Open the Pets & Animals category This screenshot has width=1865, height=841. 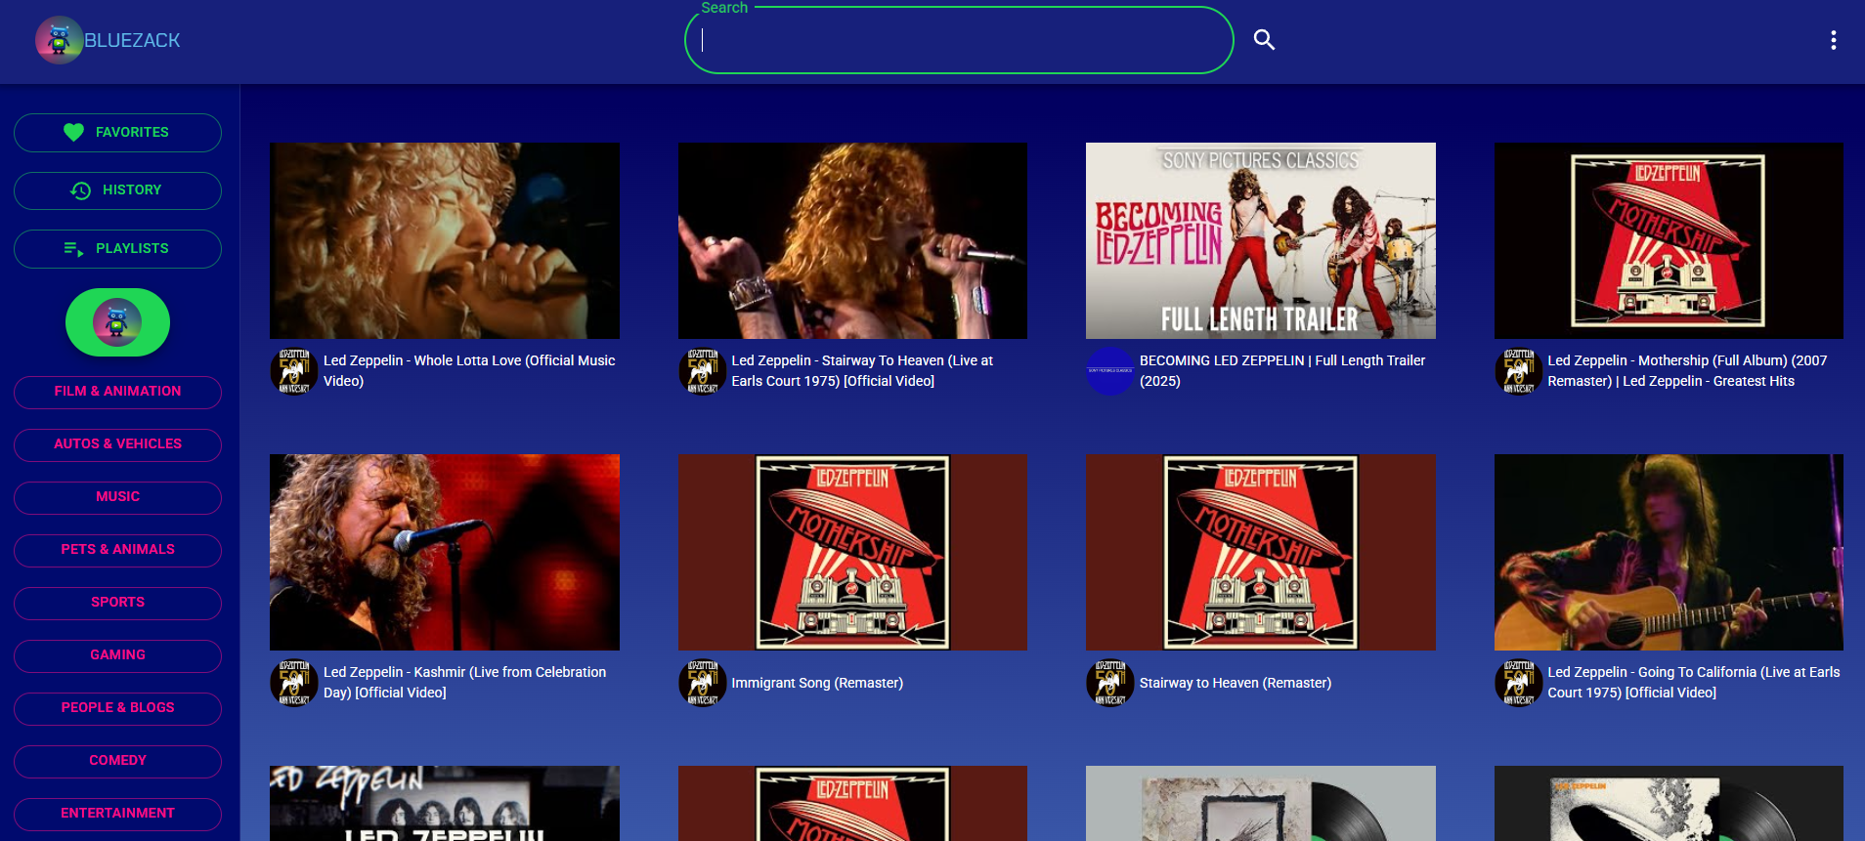click(117, 550)
